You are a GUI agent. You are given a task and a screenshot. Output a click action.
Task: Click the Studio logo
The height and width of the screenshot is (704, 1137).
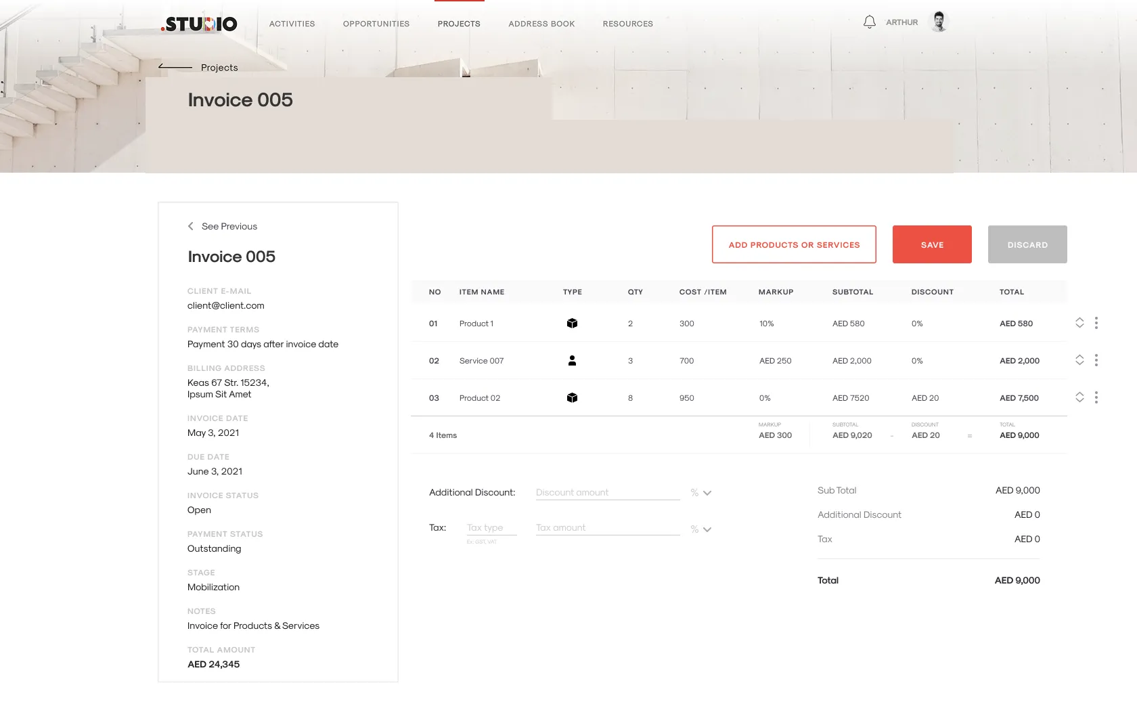(x=198, y=24)
